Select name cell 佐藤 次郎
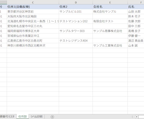Screen dimensions: 144x119 (136, 21)
